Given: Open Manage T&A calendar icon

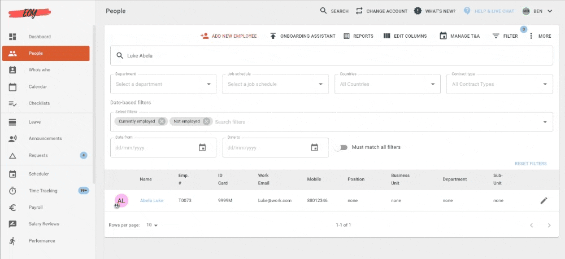Looking at the screenshot, I should [443, 36].
